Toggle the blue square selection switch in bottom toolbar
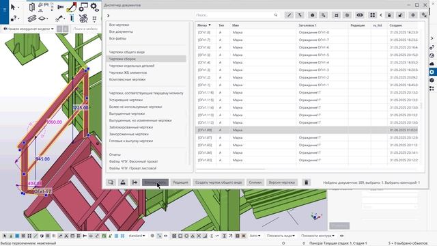 click(x=17, y=236)
